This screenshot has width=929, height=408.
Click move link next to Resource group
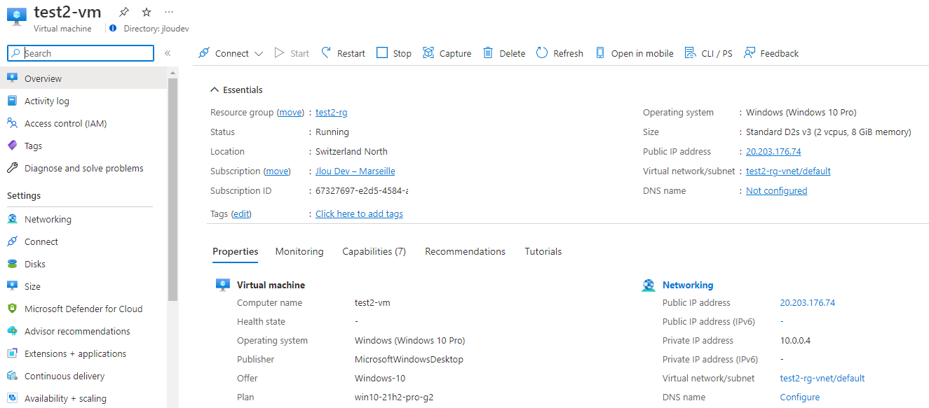[291, 112]
